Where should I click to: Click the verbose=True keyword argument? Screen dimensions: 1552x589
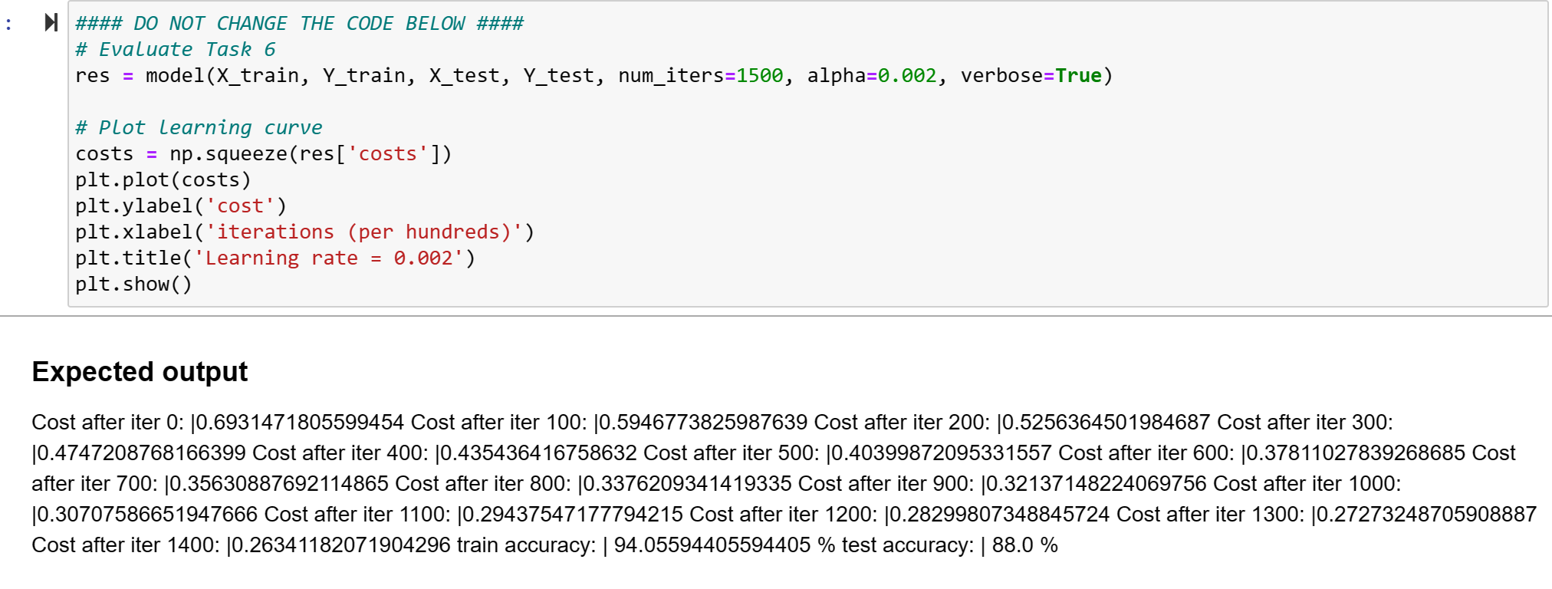coord(1028,75)
